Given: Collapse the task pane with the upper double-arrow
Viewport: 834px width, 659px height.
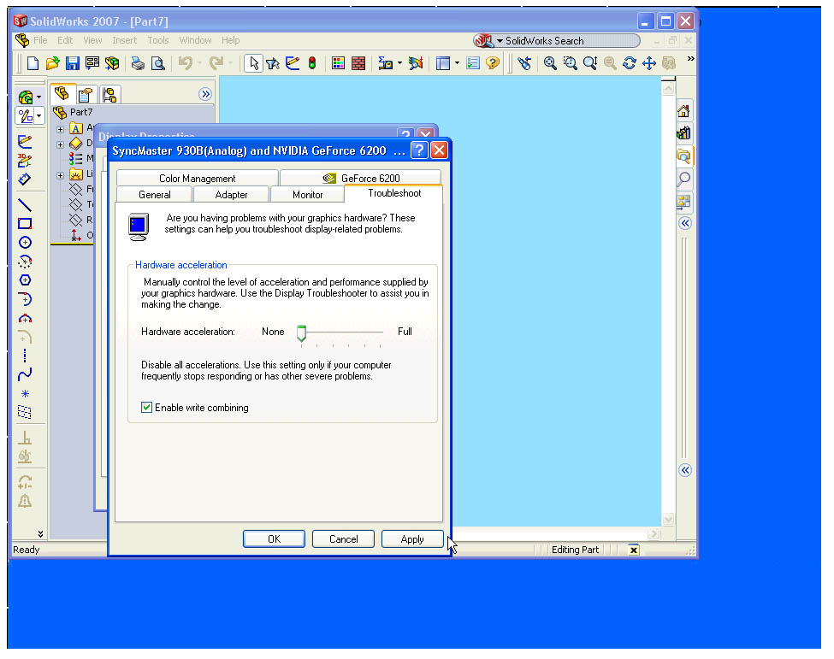Looking at the screenshot, I should pyautogui.click(x=685, y=223).
